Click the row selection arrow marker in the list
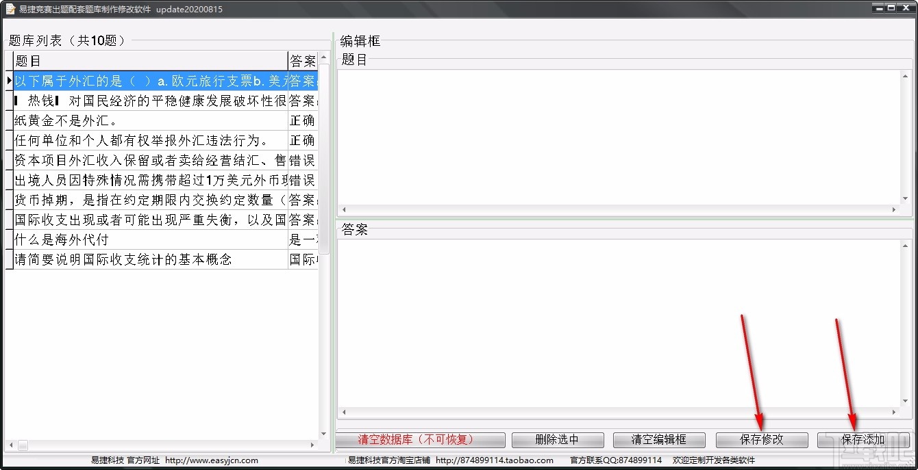 9,81
